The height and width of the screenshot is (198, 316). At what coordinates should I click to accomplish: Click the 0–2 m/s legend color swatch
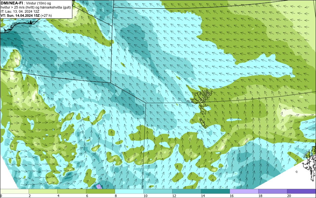(x=14, y=191)
